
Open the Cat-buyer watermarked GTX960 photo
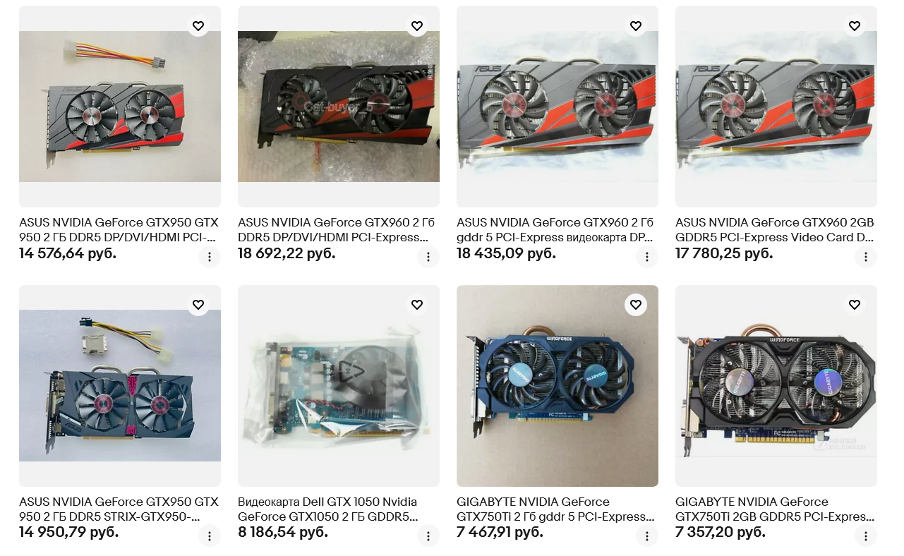pos(339,107)
